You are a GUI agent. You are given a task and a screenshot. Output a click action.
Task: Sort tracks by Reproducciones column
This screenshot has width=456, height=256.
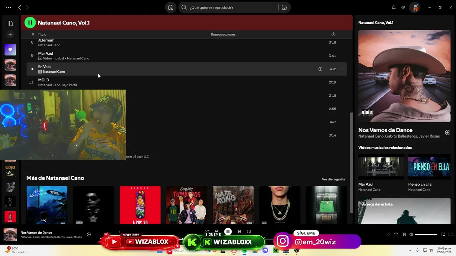[223, 34]
